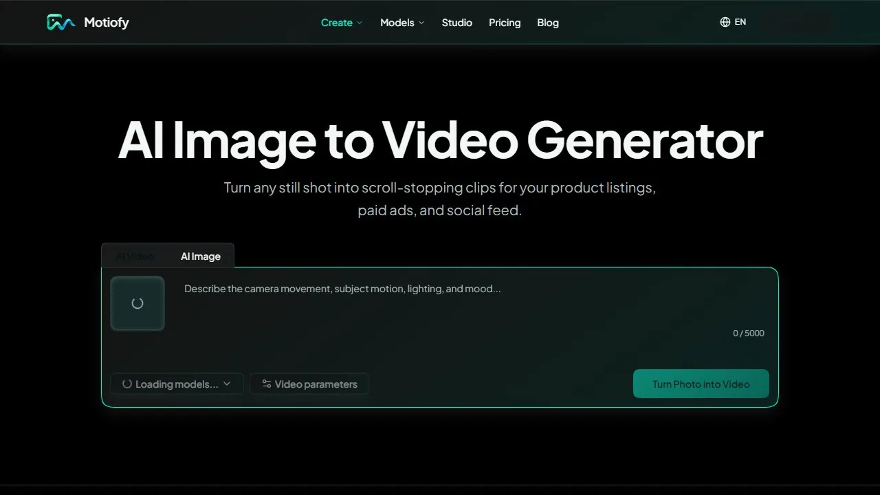The width and height of the screenshot is (880, 495).
Task: Click the Motiofy wave logo icon
Action: tap(61, 23)
